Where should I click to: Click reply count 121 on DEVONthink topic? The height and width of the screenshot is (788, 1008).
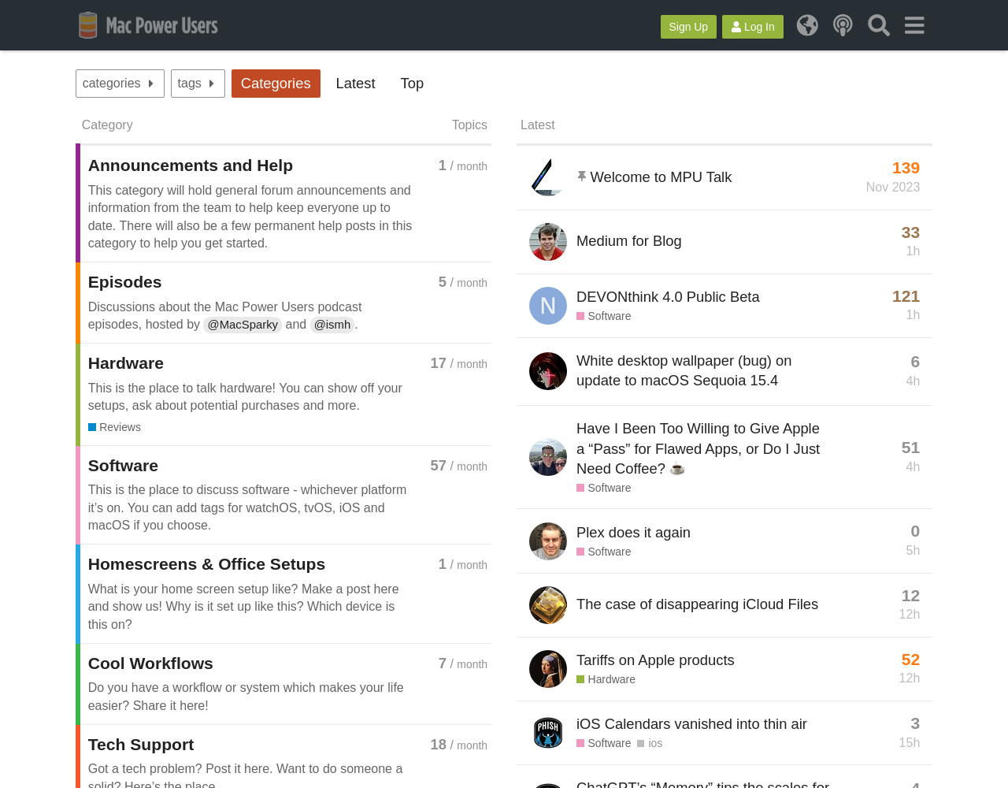click(x=906, y=296)
